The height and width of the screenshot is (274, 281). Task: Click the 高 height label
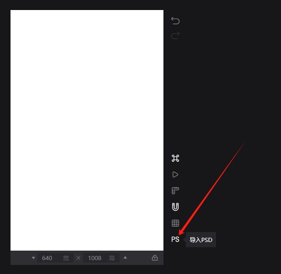click(x=112, y=258)
